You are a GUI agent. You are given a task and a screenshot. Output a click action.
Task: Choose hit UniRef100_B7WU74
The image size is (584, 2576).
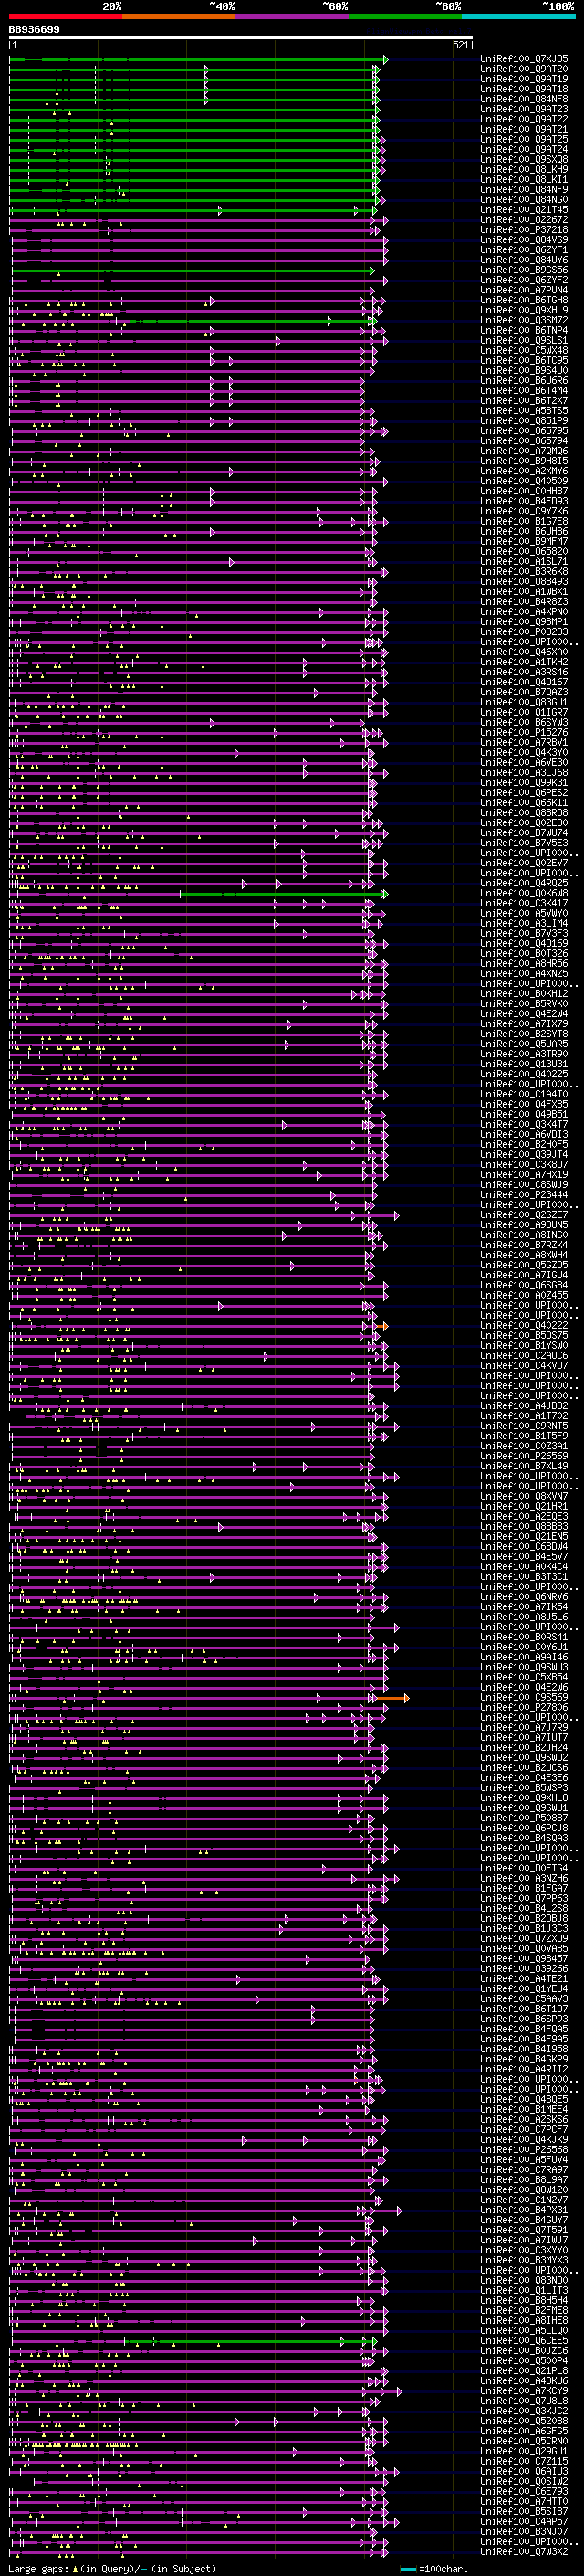coord(524,833)
